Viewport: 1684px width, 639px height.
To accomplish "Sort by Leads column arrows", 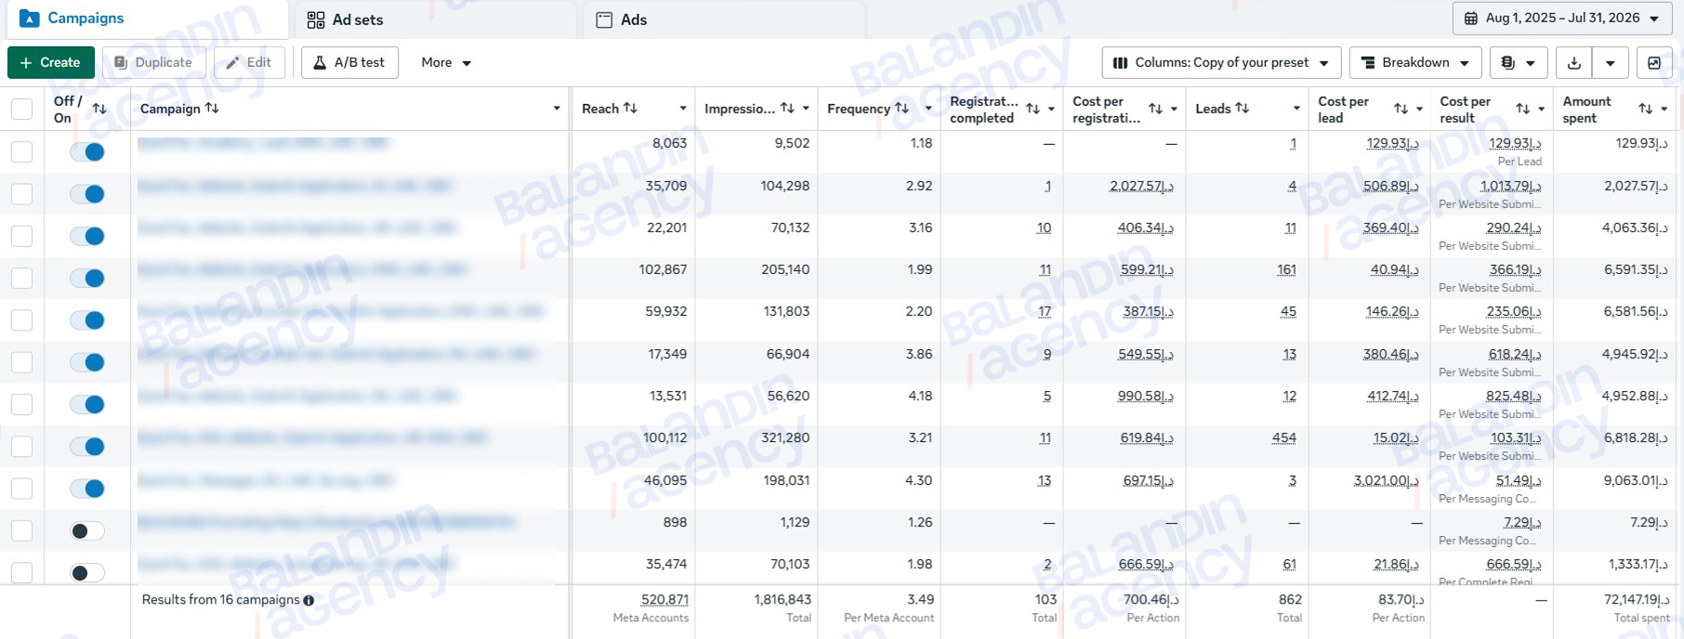I will [x=1242, y=109].
